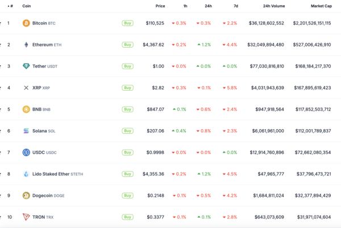Viewport: 341px width, 228px height.
Task: Select USDC price $0.9998
Action: 155,153
